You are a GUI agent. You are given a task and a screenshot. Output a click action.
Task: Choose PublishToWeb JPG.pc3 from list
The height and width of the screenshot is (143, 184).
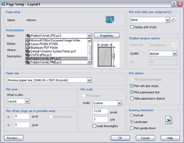[x=56, y=58]
